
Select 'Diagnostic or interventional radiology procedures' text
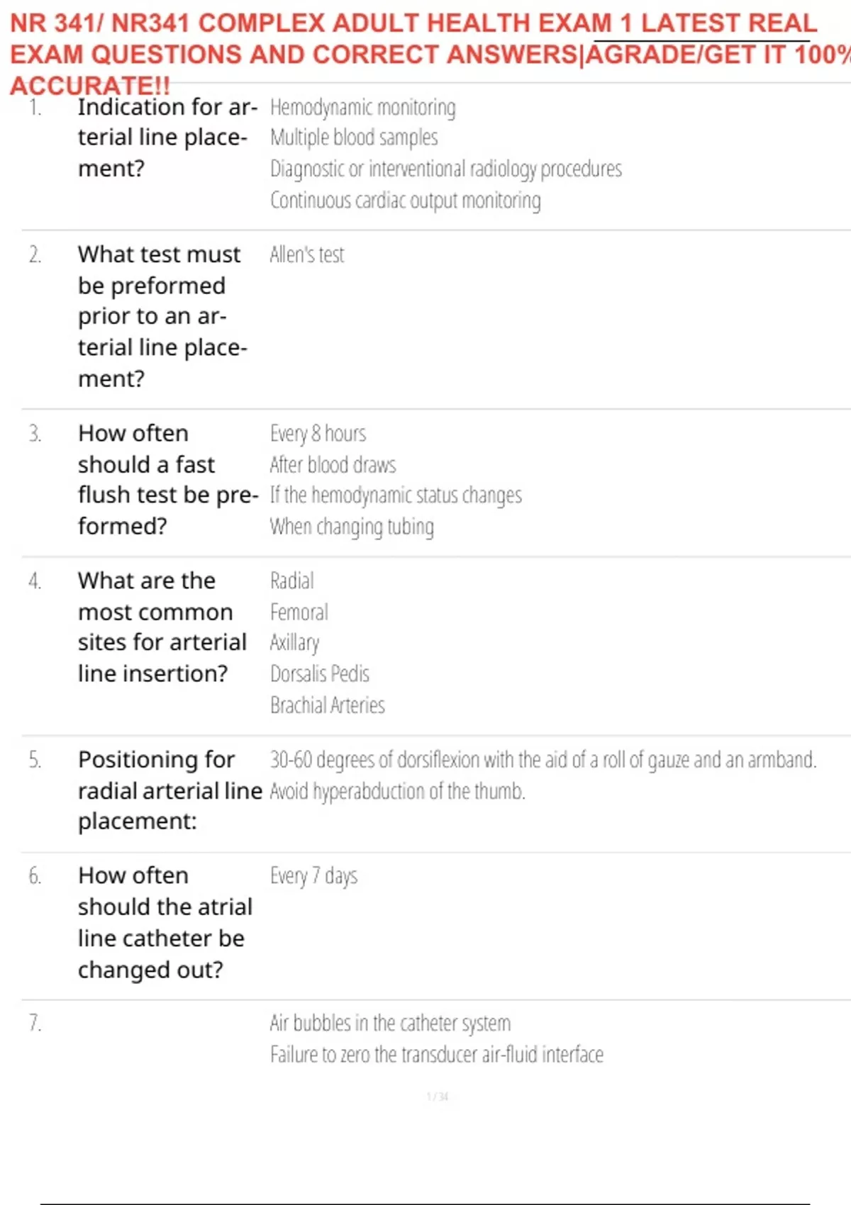[445, 169]
